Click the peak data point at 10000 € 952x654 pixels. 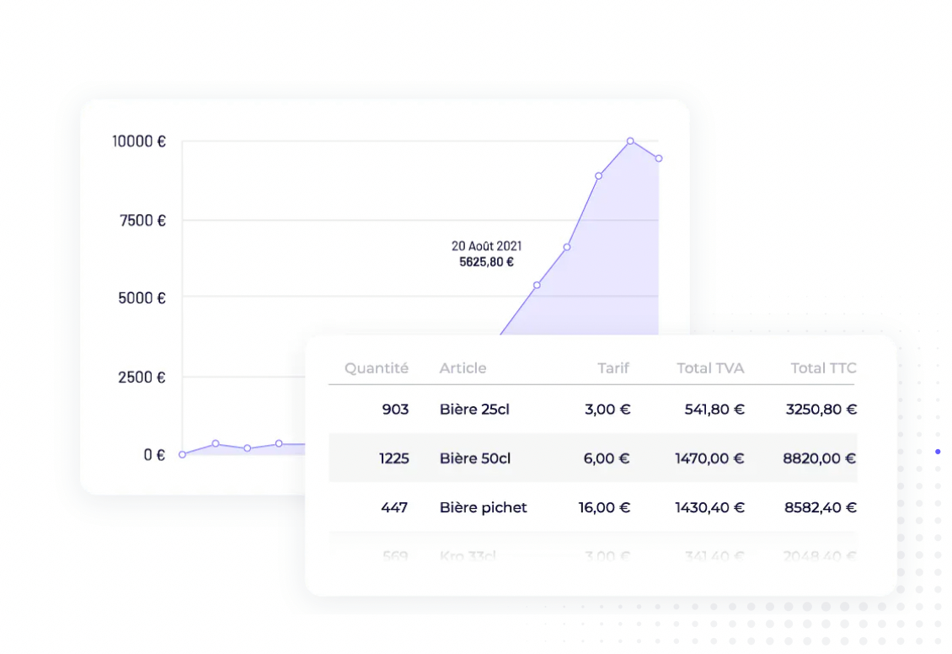[x=630, y=141]
